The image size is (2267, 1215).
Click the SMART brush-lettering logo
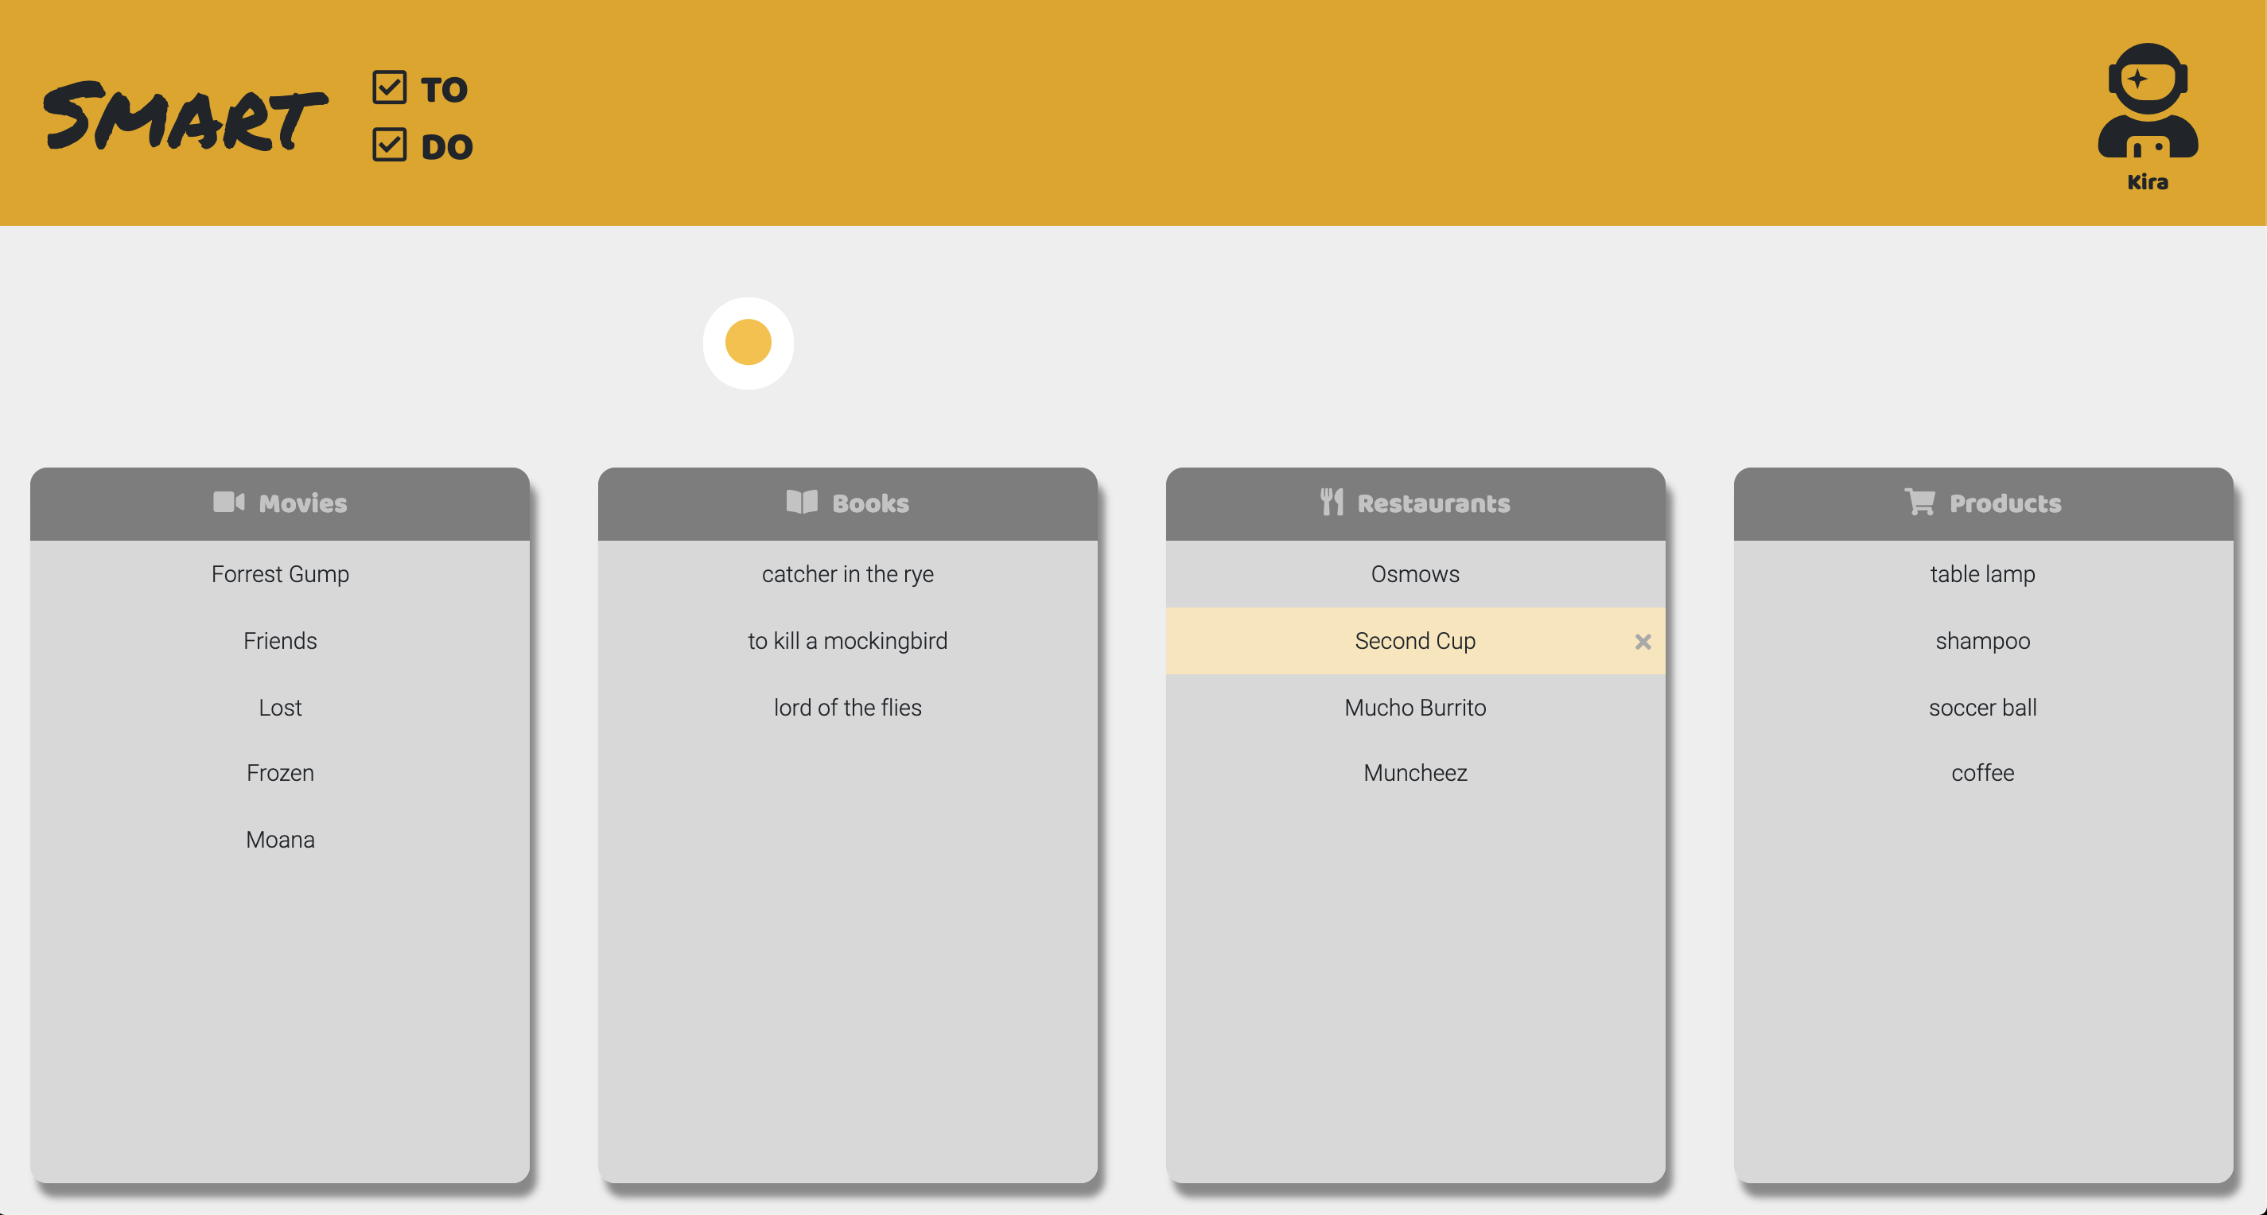(185, 117)
